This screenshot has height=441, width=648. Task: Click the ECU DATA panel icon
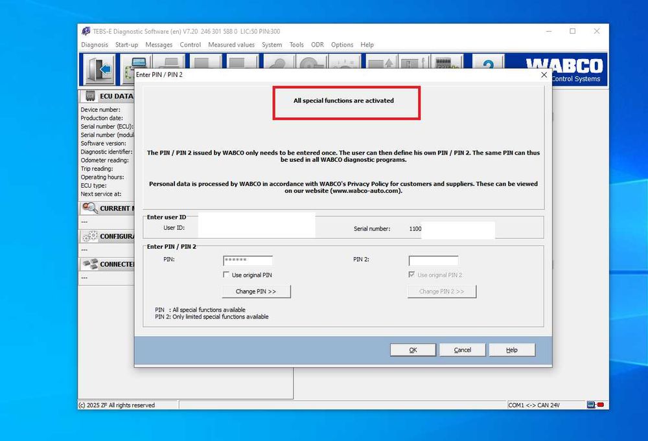[x=90, y=96]
